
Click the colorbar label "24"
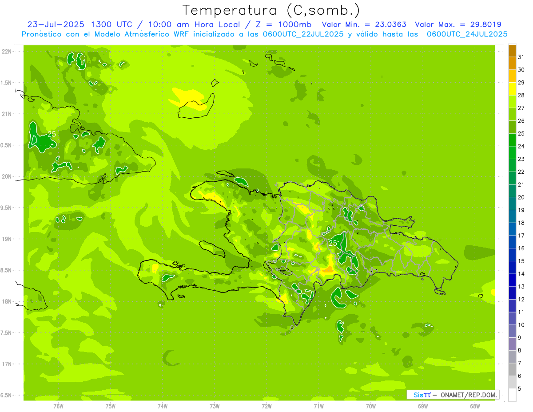click(521, 146)
